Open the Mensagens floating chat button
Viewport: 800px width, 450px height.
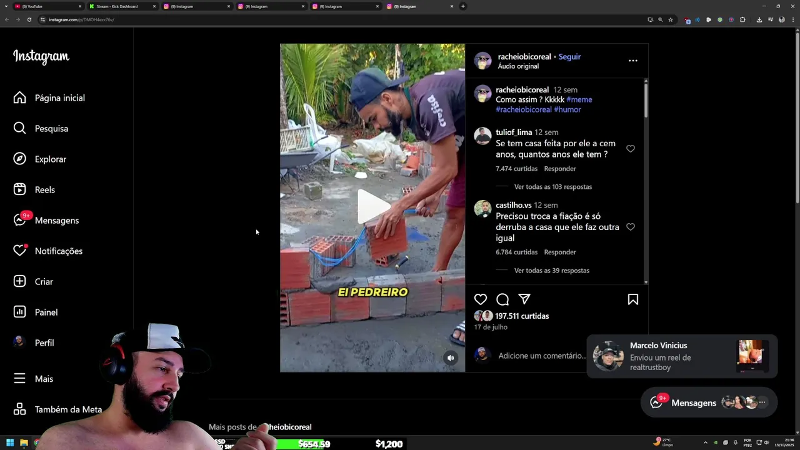[x=709, y=402]
